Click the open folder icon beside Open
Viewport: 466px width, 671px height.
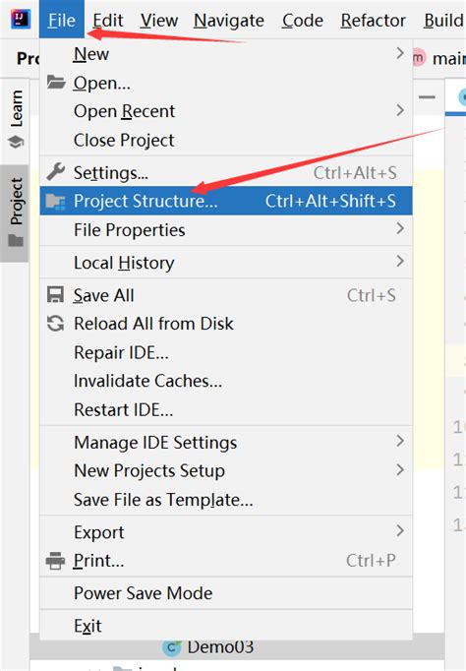[56, 82]
